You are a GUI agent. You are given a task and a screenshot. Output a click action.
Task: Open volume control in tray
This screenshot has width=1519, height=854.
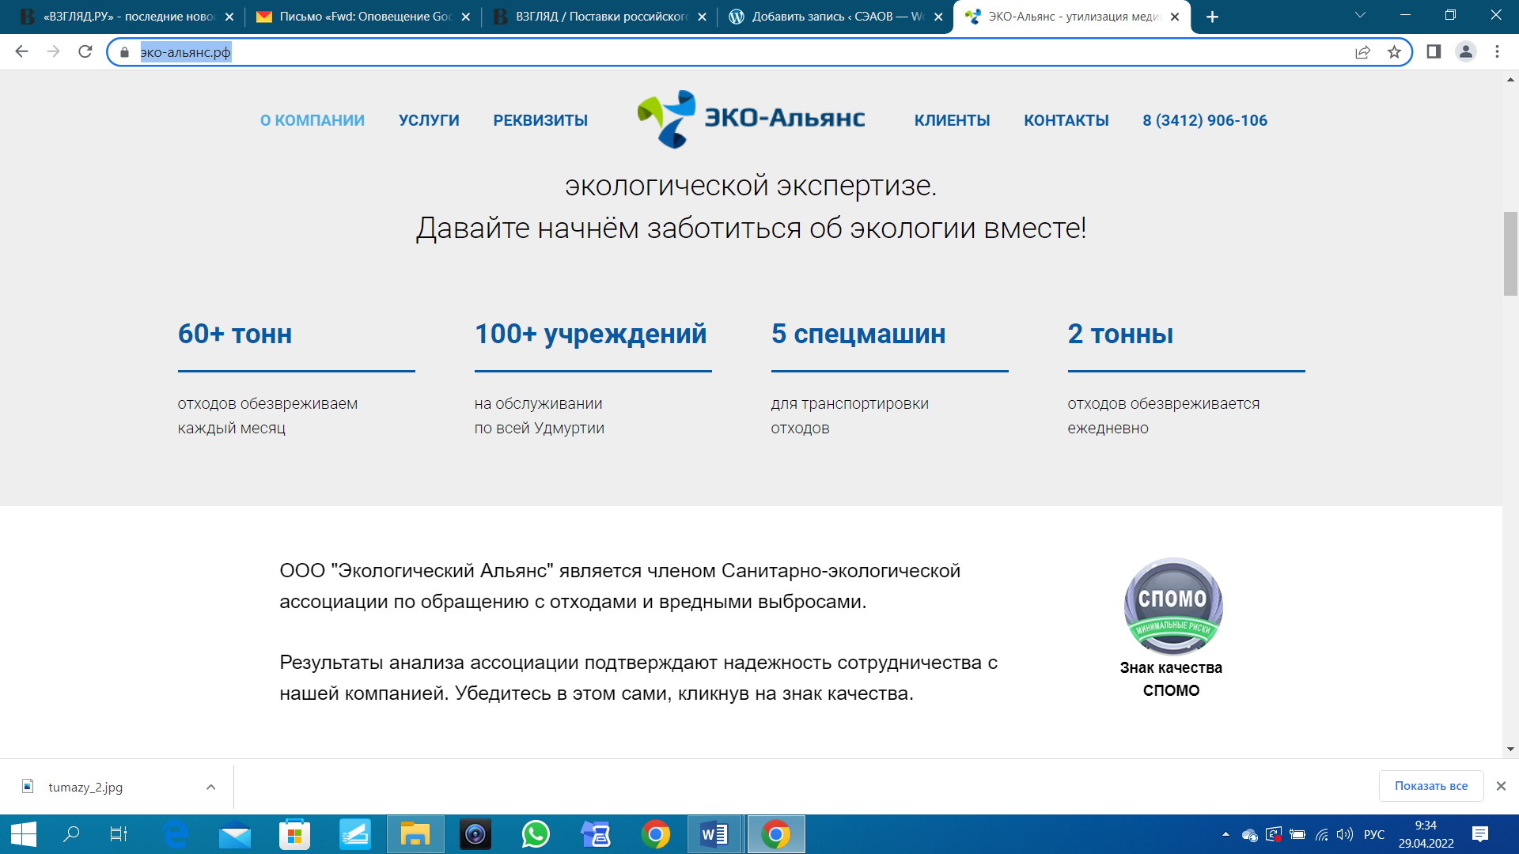pos(1345,834)
